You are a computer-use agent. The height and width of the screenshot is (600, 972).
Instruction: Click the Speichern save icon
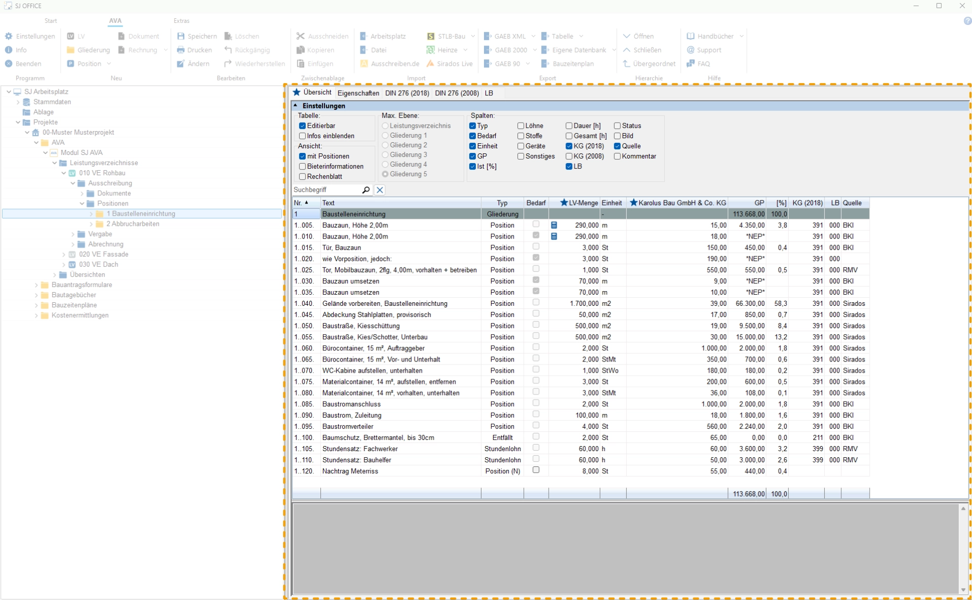(x=181, y=36)
